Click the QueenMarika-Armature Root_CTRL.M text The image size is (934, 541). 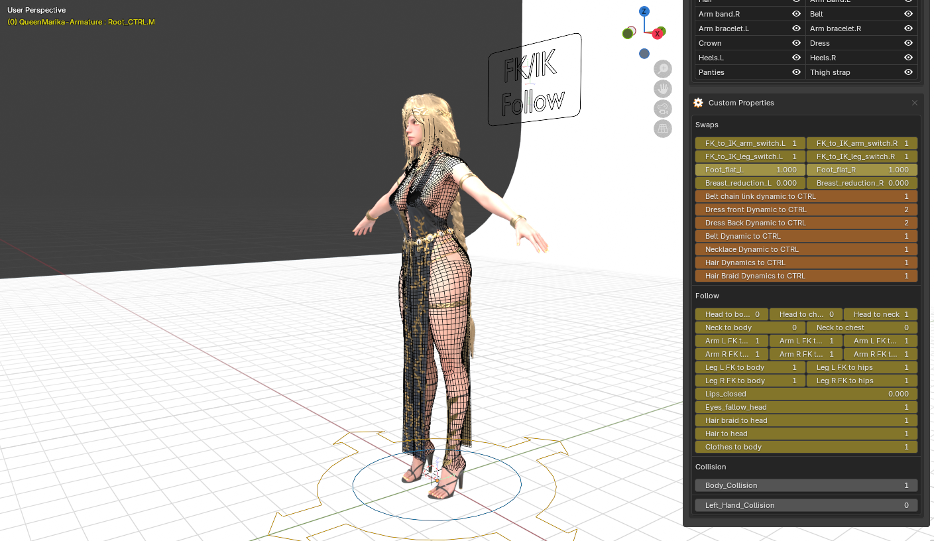point(81,22)
